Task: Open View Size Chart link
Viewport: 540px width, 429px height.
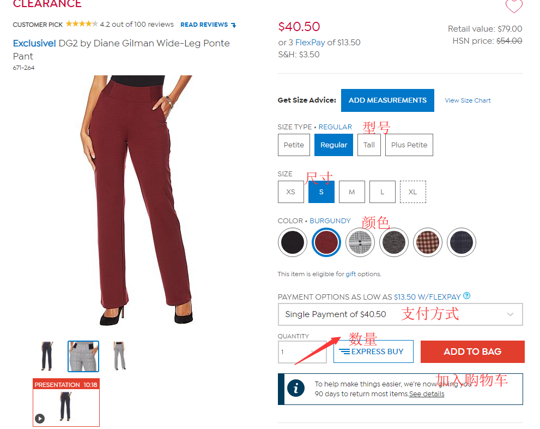Action: coord(468,100)
